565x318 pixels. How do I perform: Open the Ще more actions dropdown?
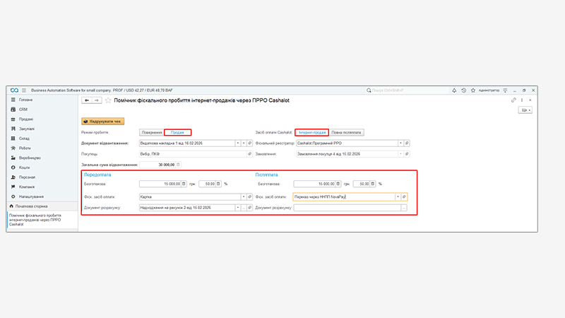click(525, 111)
